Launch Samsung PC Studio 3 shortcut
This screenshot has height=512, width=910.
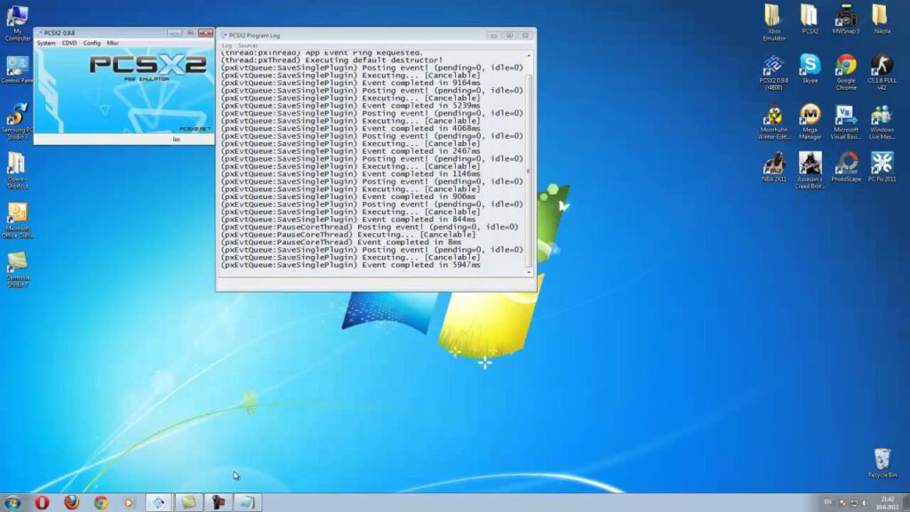pyautogui.click(x=17, y=121)
